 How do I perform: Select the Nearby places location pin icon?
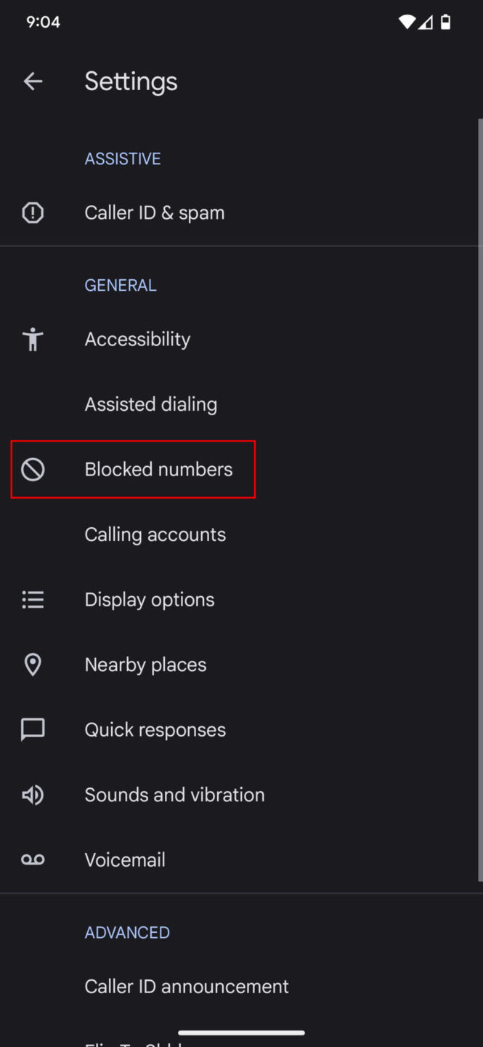pyautogui.click(x=33, y=664)
